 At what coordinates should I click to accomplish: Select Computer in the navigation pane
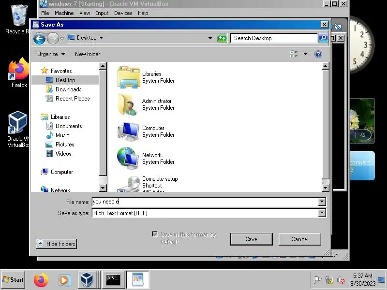coord(61,172)
